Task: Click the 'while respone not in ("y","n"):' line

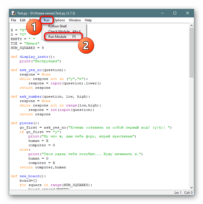Action: click(54, 79)
